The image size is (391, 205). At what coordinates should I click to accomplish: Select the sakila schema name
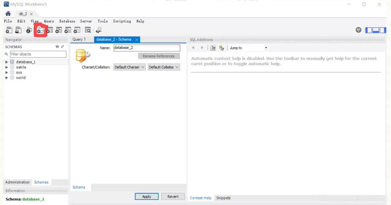pyautogui.click(x=21, y=67)
